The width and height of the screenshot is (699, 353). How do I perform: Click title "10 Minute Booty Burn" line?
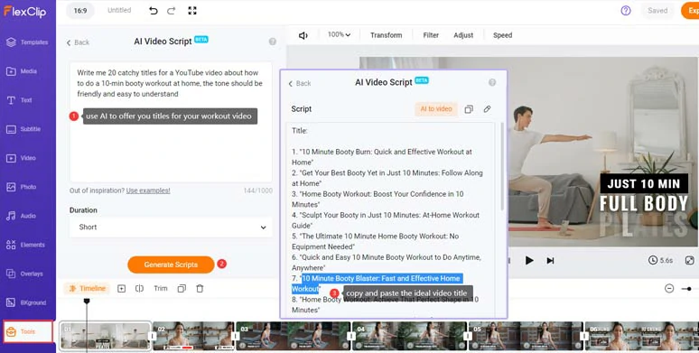[382, 157]
